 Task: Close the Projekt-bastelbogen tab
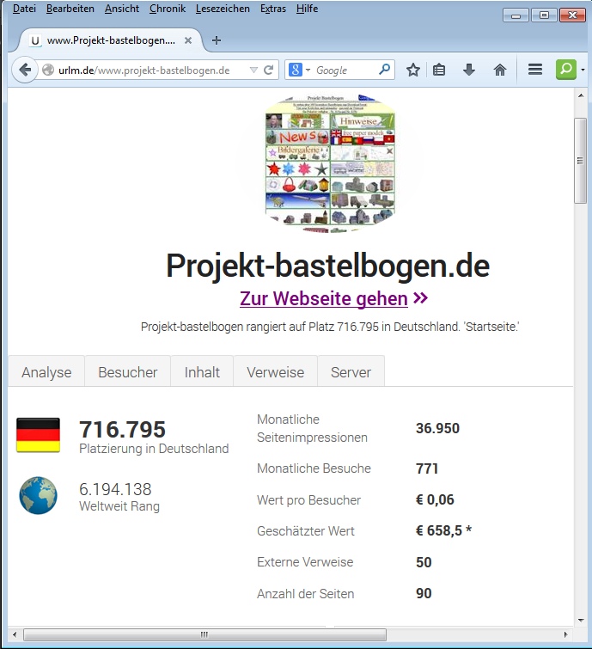point(188,40)
